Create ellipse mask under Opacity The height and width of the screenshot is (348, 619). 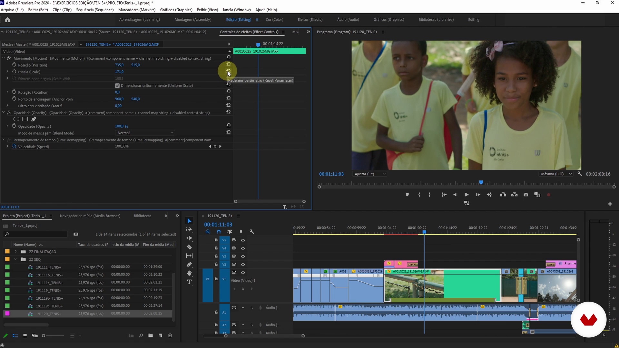[16, 119]
